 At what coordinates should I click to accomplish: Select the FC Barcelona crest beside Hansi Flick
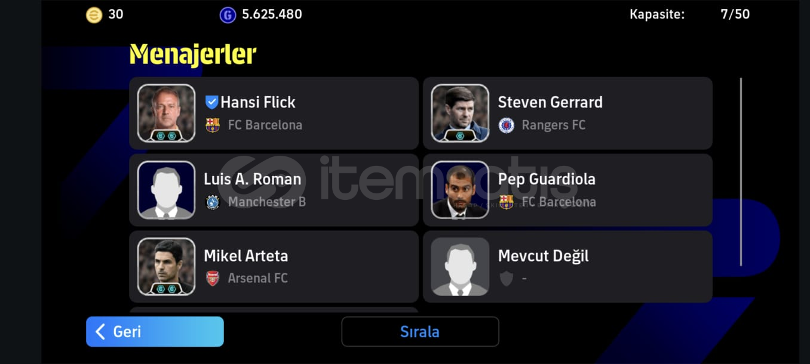point(213,125)
